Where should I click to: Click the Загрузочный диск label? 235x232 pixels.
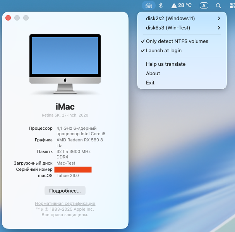33,163
